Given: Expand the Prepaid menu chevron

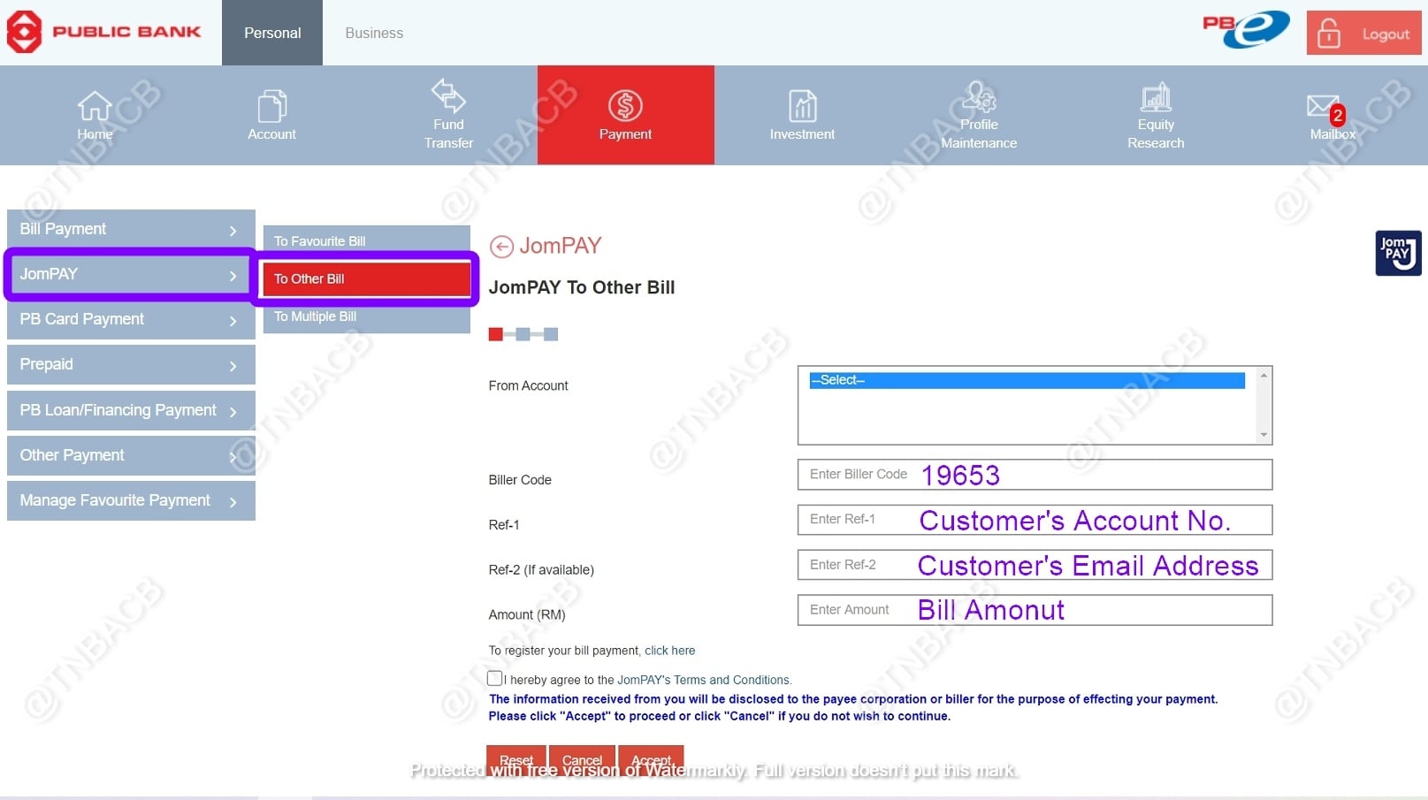Looking at the screenshot, I should click(x=233, y=365).
